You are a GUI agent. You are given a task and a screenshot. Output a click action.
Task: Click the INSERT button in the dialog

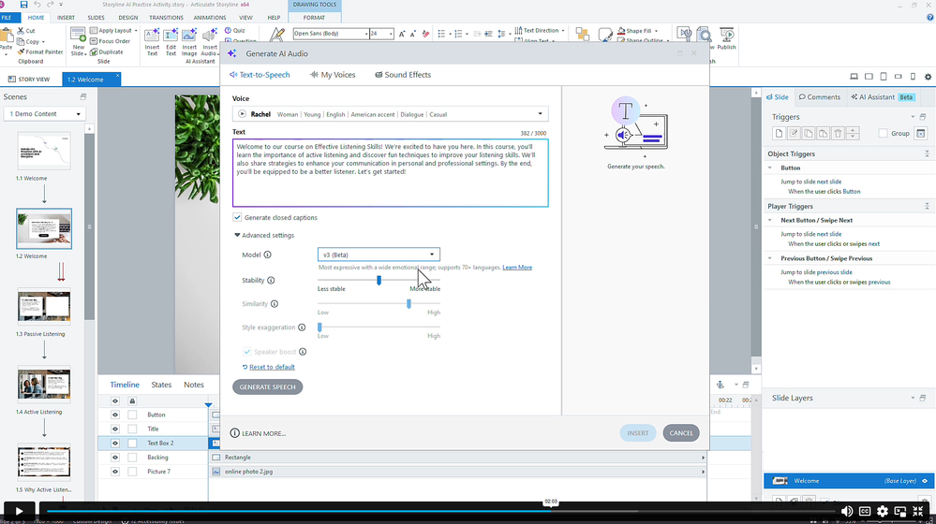pos(637,433)
